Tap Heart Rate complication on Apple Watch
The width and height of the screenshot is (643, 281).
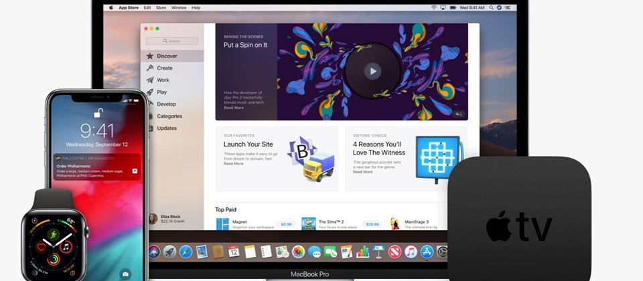pos(41,247)
